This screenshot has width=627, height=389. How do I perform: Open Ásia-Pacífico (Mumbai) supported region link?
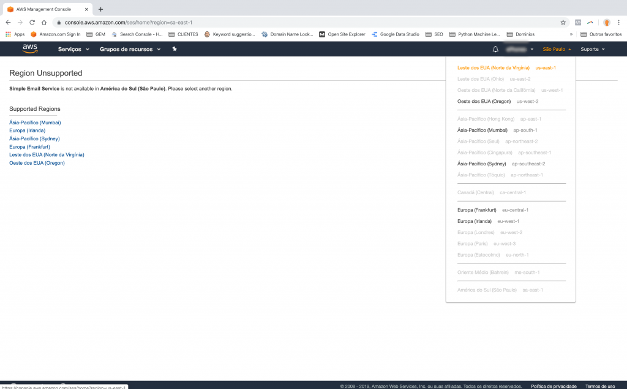35,123
